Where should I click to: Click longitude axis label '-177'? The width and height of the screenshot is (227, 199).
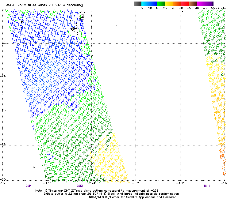tap(47, 183)
